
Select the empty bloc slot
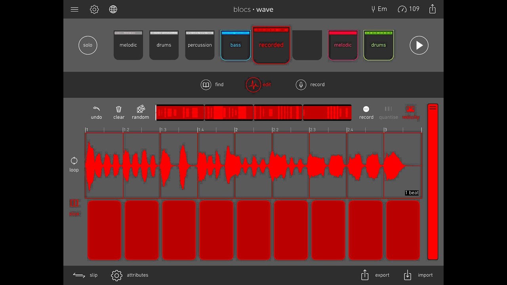[x=307, y=45]
